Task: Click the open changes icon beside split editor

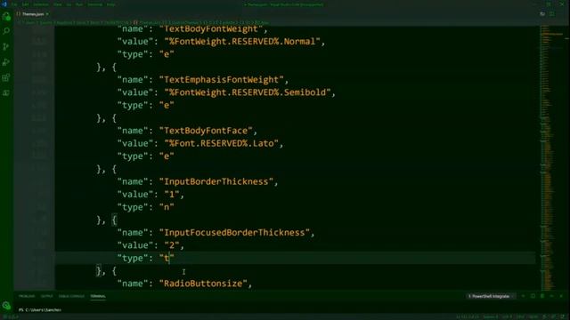Action: point(542,14)
